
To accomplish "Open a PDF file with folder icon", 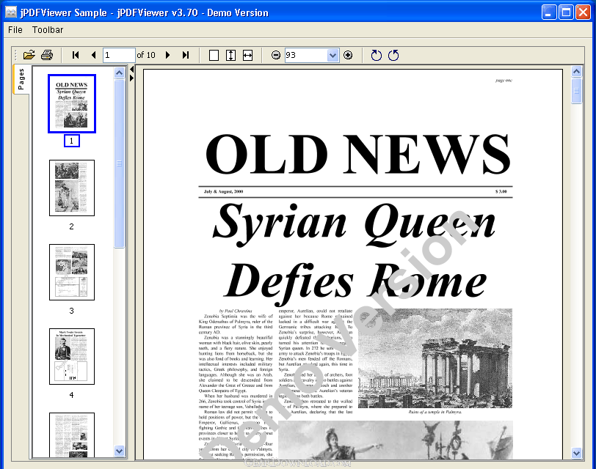I will click(x=29, y=55).
